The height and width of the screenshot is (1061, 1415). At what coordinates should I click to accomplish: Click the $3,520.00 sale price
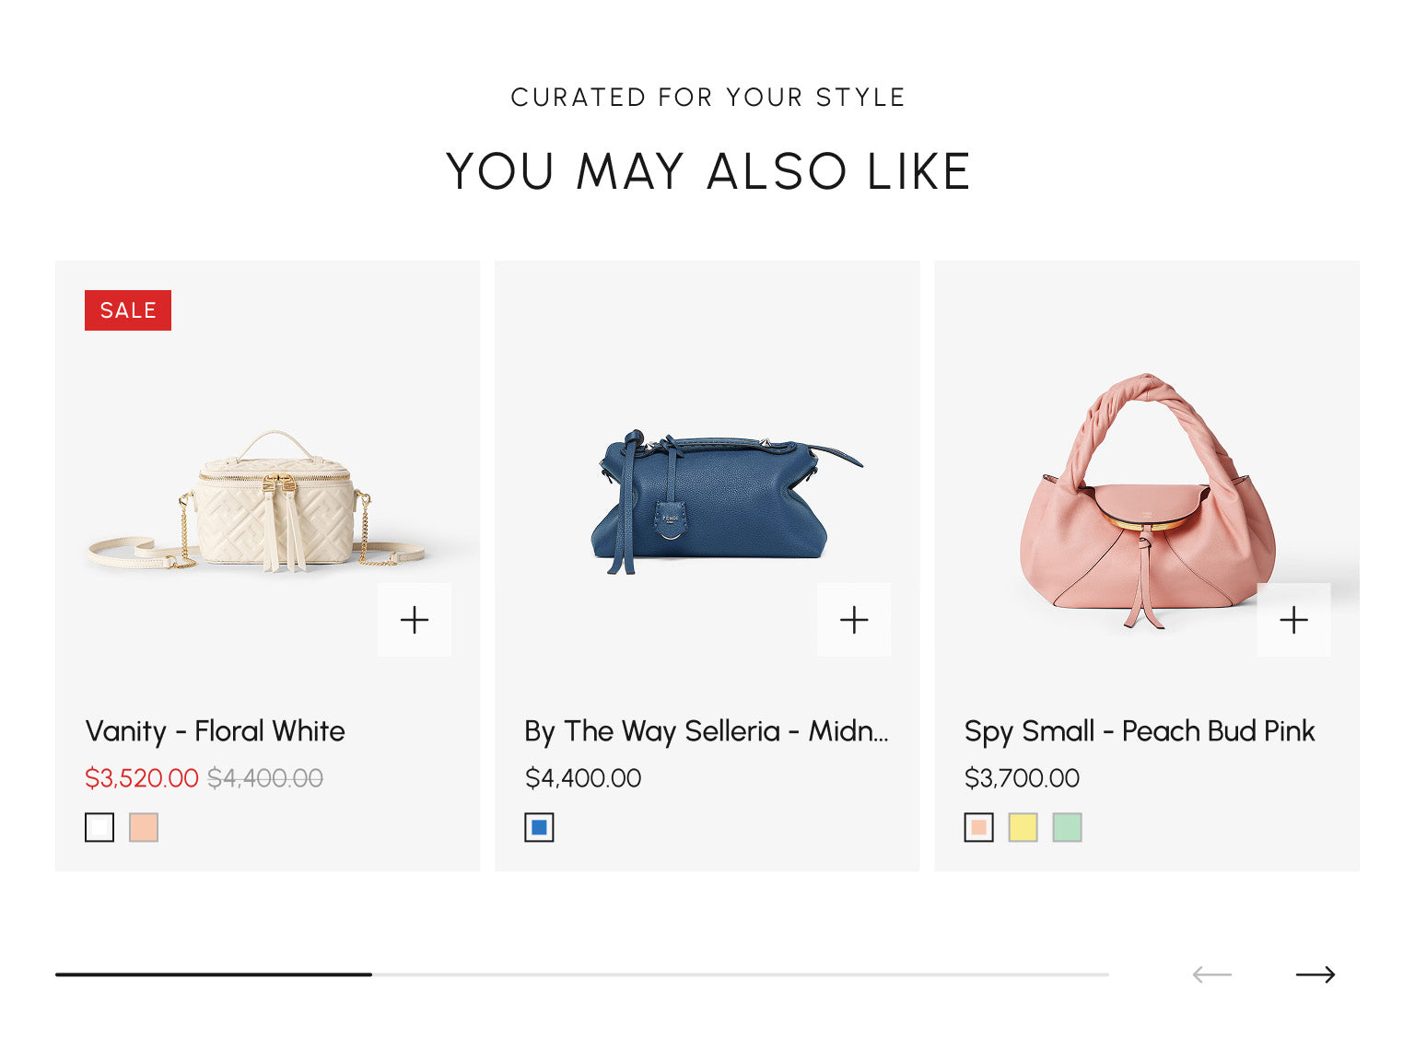pyautogui.click(x=141, y=778)
